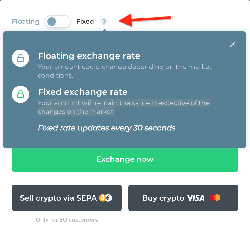Click the floating rate description text
The image size is (250, 227).
tap(125, 71)
